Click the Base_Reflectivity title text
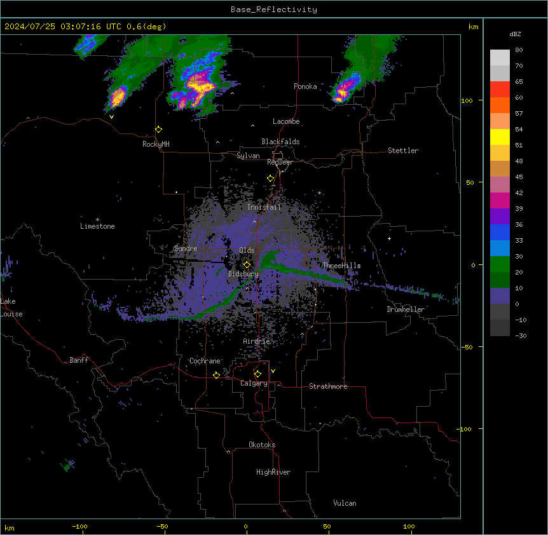 click(273, 10)
